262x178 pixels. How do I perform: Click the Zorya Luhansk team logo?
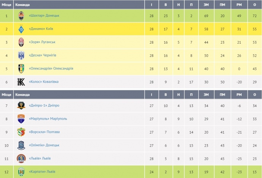(x=21, y=42)
